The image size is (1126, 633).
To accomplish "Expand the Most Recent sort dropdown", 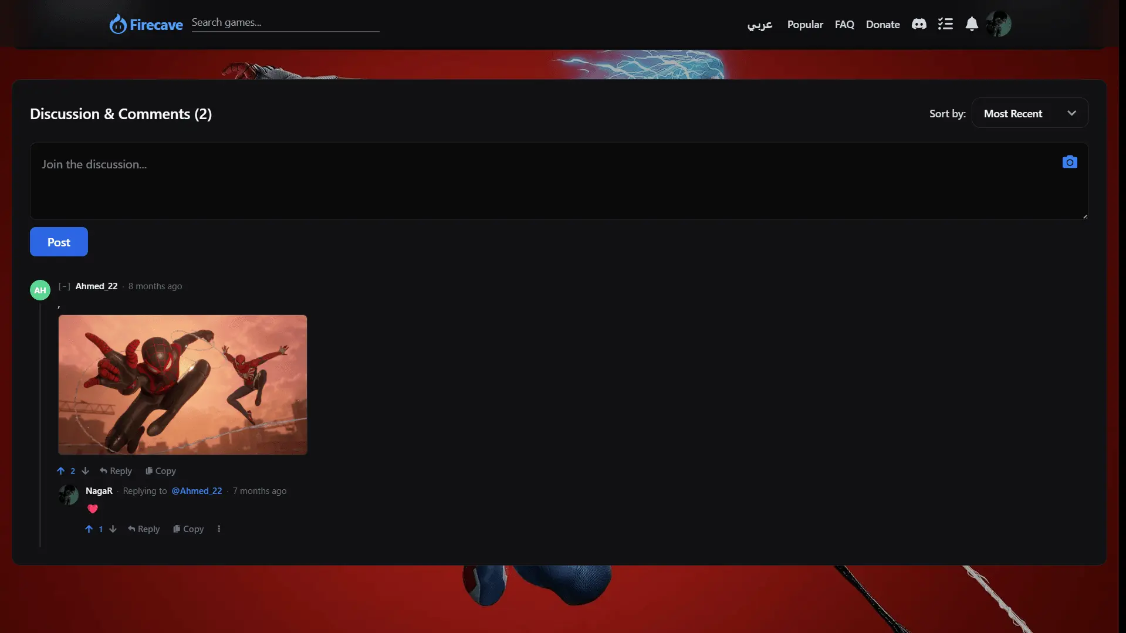I will 1030,113.
